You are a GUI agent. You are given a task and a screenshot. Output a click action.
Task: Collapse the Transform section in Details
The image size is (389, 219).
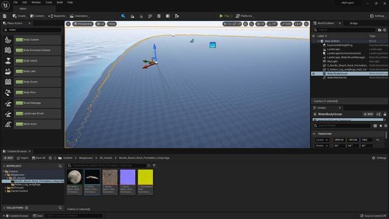pos(314,134)
